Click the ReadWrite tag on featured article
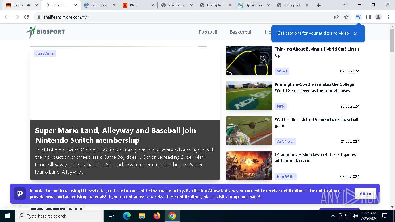Screen dimensions: 395x222 coord(45,53)
